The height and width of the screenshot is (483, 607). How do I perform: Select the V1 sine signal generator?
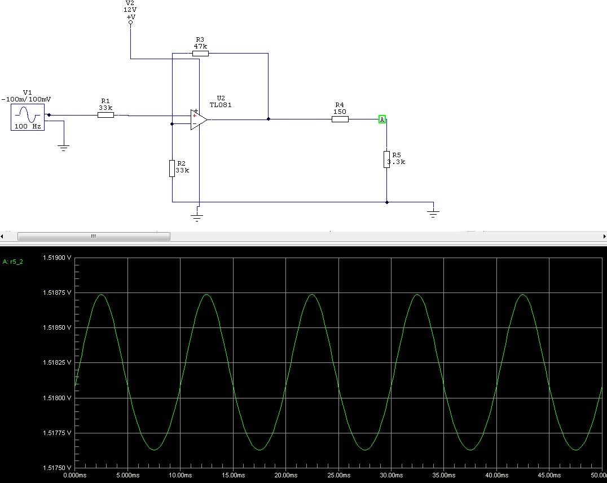click(28, 117)
